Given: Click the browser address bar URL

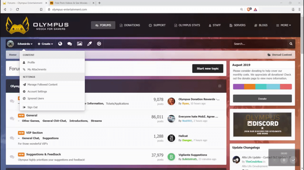Looking at the screenshot, I should 69,9.
